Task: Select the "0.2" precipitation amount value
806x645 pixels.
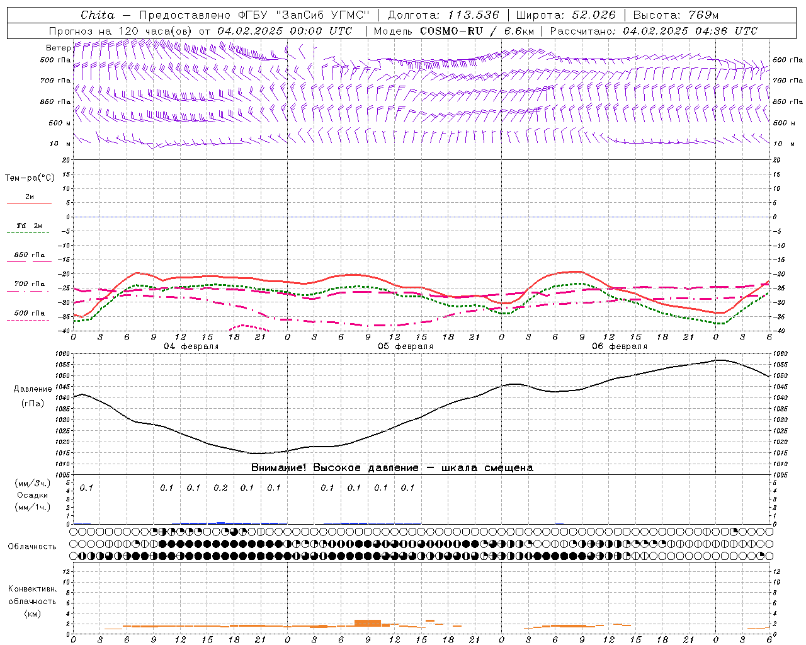Action: (220, 488)
